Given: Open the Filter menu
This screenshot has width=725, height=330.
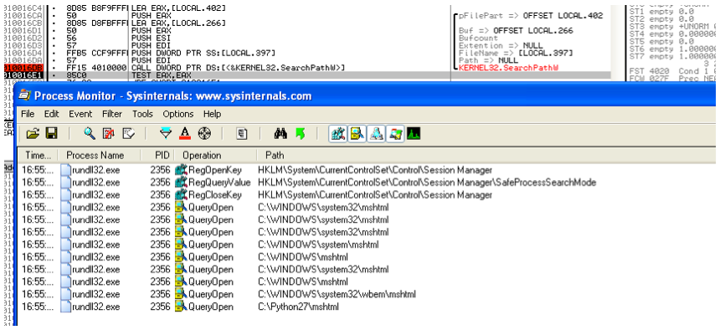Looking at the screenshot, I should point(112,114).
